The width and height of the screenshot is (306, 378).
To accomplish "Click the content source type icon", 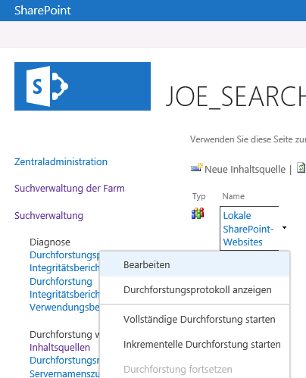I will pyautogui.click(x=198, y=214).
